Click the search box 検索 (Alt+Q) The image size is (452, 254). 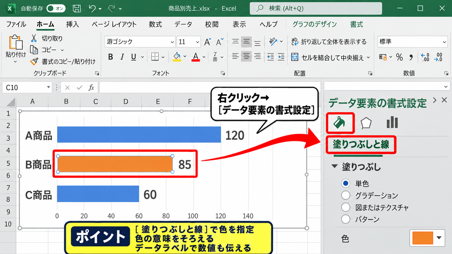[316, 8]
